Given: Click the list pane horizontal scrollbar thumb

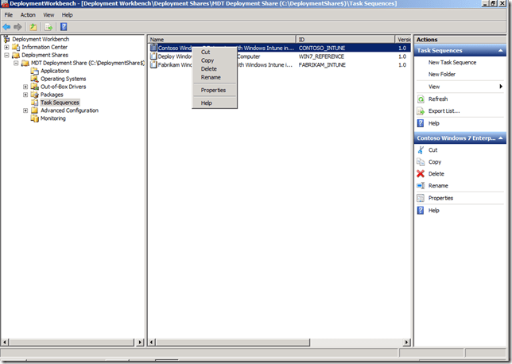Looking at the screenshot, I should [233, 342].
